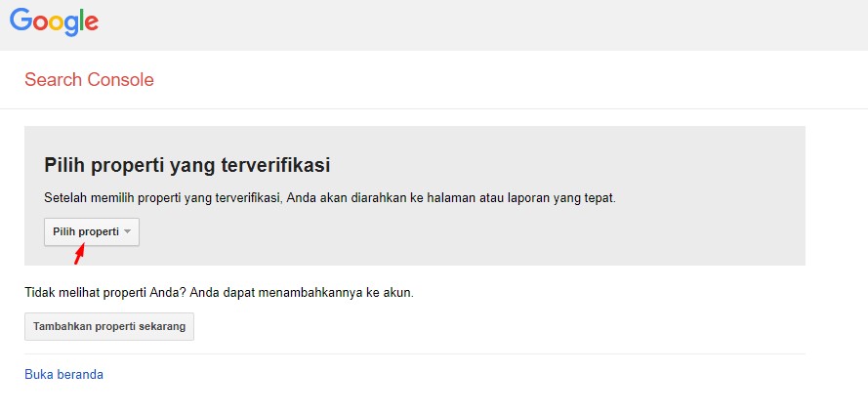Open the Pilih properti dropdown
Viewport: 868px width, 414px height.
[x=92, y=232]
